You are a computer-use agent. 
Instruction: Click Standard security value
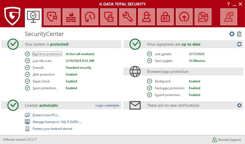coord(78,68)
